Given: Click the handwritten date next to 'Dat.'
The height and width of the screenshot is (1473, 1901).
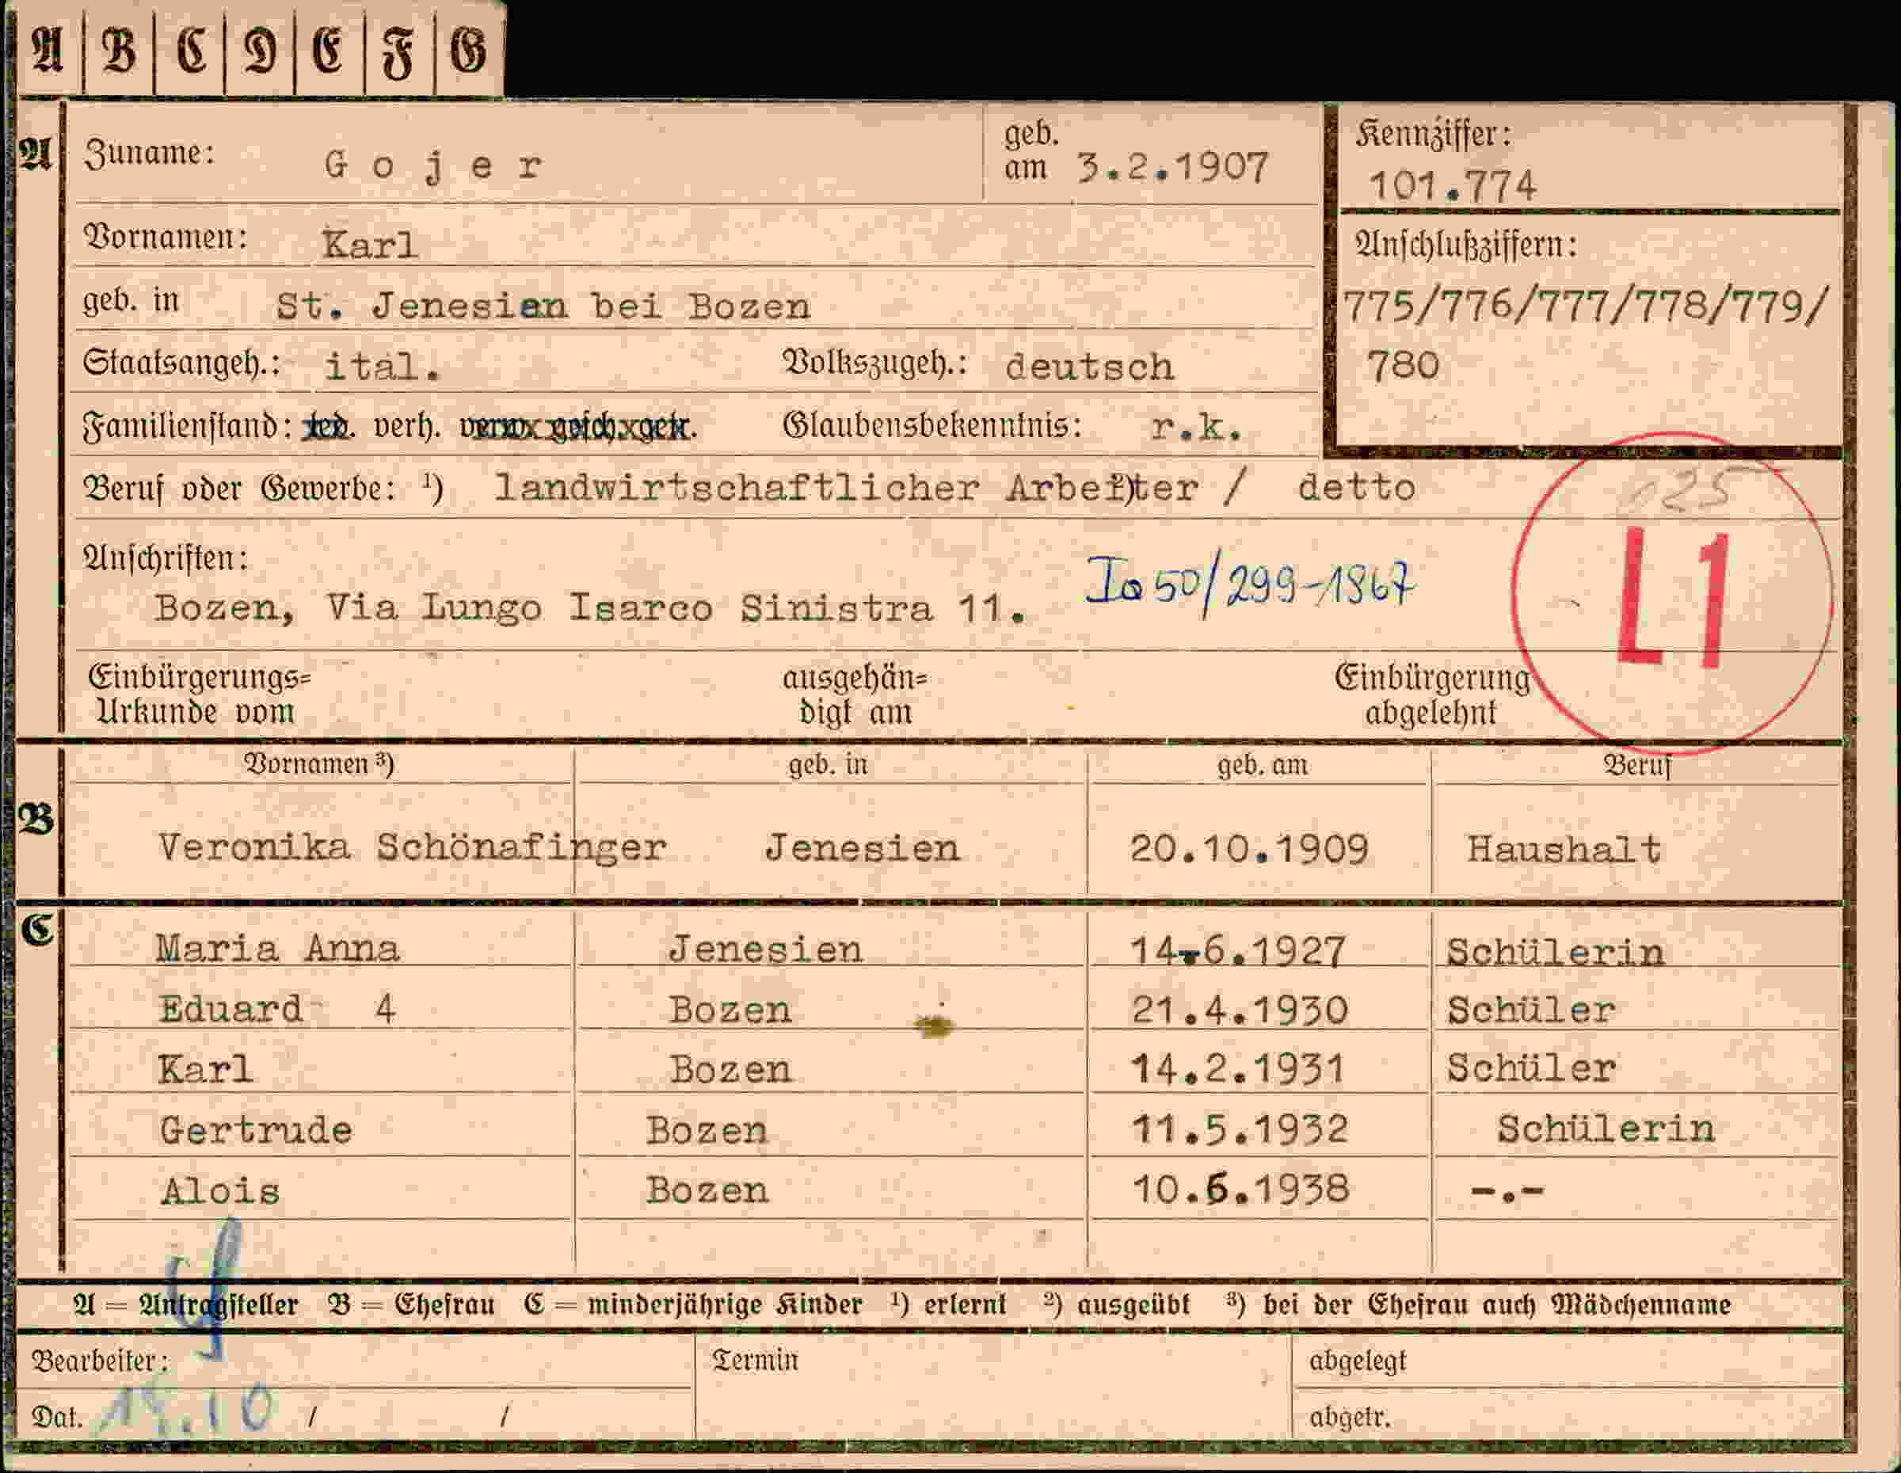Looking at the screenshot, I should click(187, 1410).
